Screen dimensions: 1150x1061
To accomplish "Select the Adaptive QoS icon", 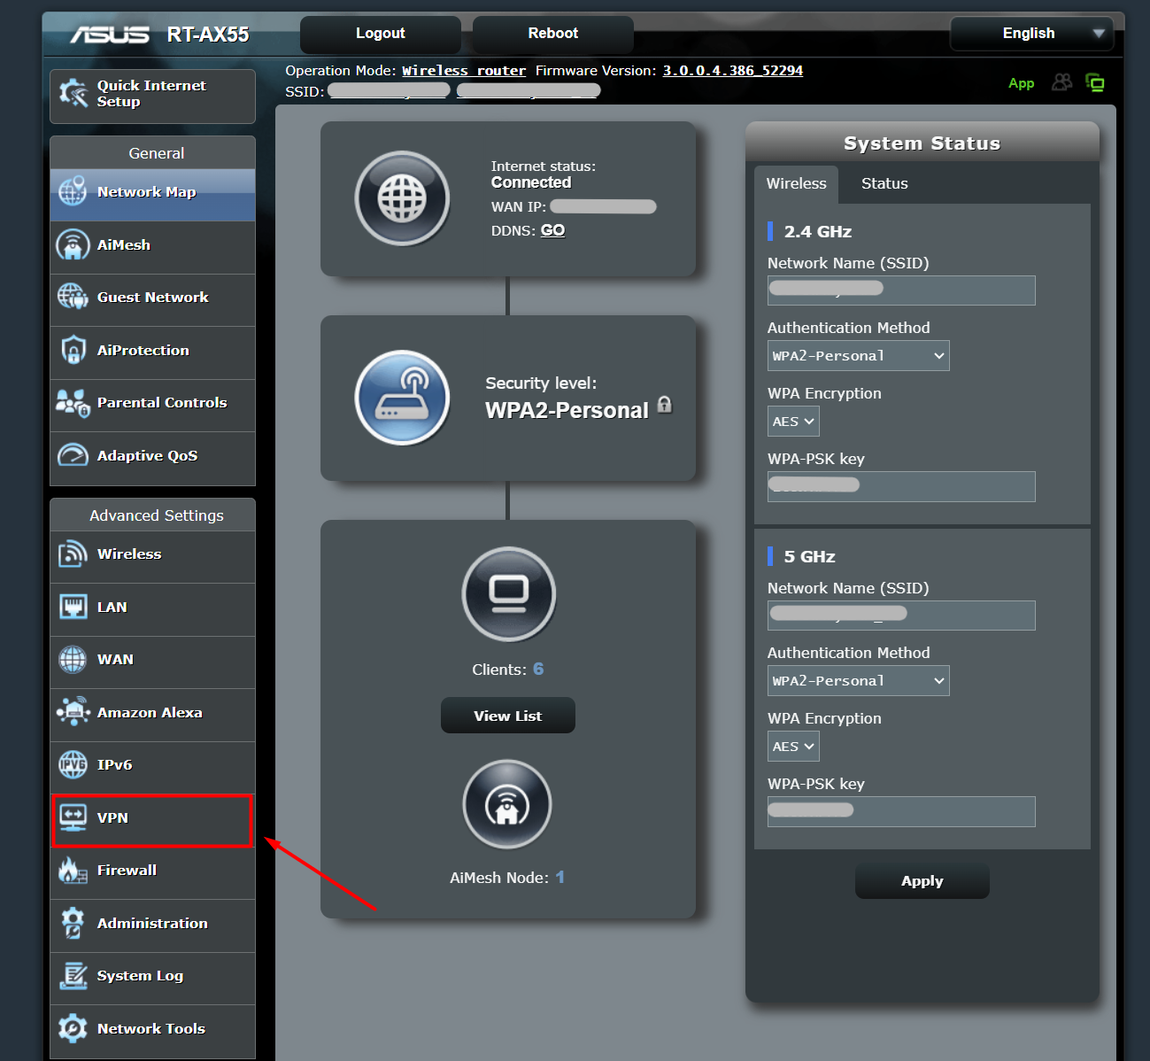I will coord(73,455).
